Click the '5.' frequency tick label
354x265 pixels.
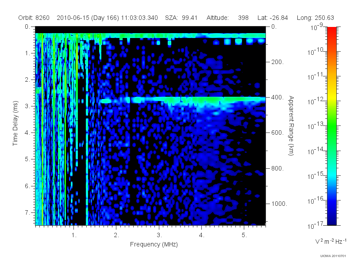[x=244, y=235]
